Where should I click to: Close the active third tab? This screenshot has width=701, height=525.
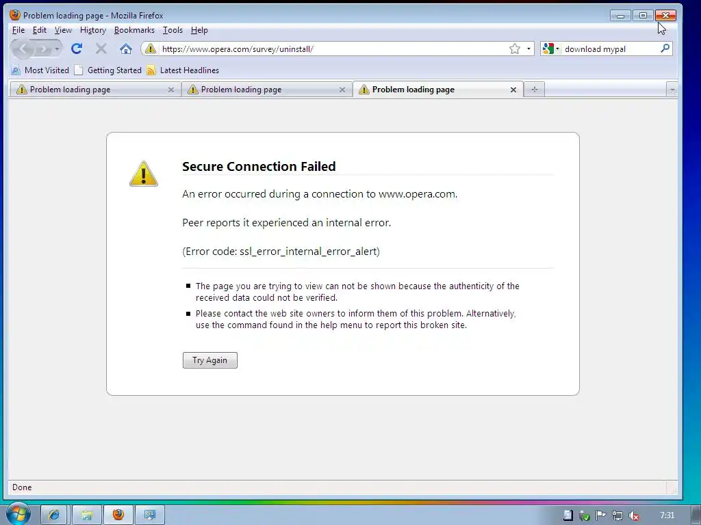513,90
